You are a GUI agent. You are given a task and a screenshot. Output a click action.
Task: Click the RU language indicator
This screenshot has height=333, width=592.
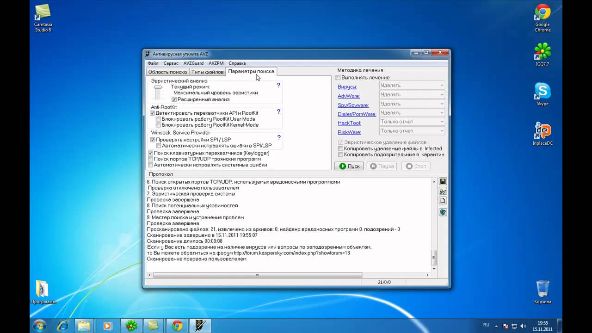pos(486,325)
